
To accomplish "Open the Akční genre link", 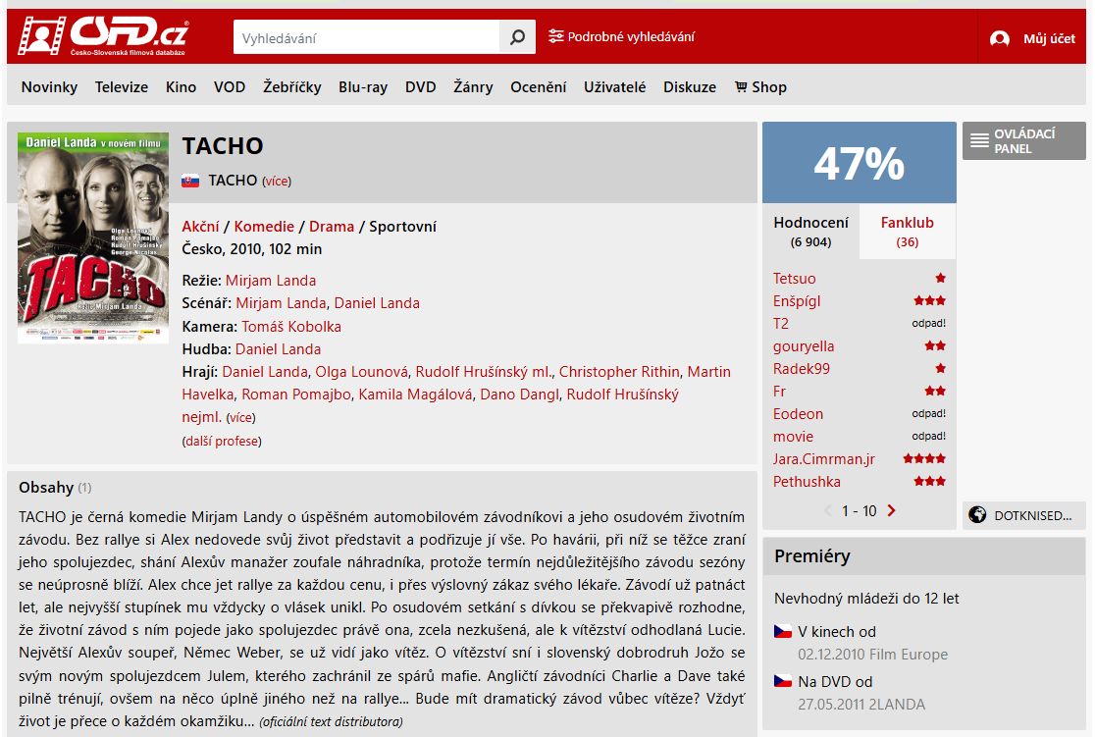I will pyautogui.click(x=200, y=227).
